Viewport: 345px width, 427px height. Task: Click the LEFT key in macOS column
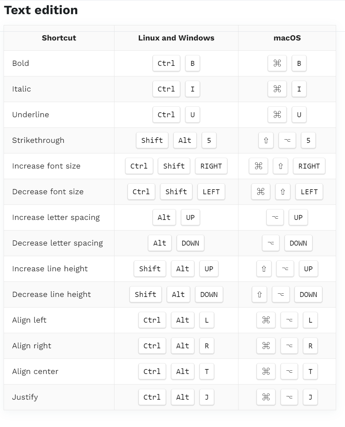pos(309,192)
